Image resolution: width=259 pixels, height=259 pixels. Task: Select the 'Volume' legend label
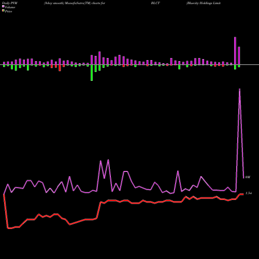[x=10, y=7]
